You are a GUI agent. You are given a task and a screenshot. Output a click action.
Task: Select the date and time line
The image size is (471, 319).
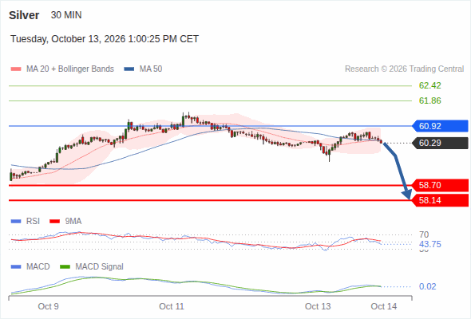tap(105, 39)
